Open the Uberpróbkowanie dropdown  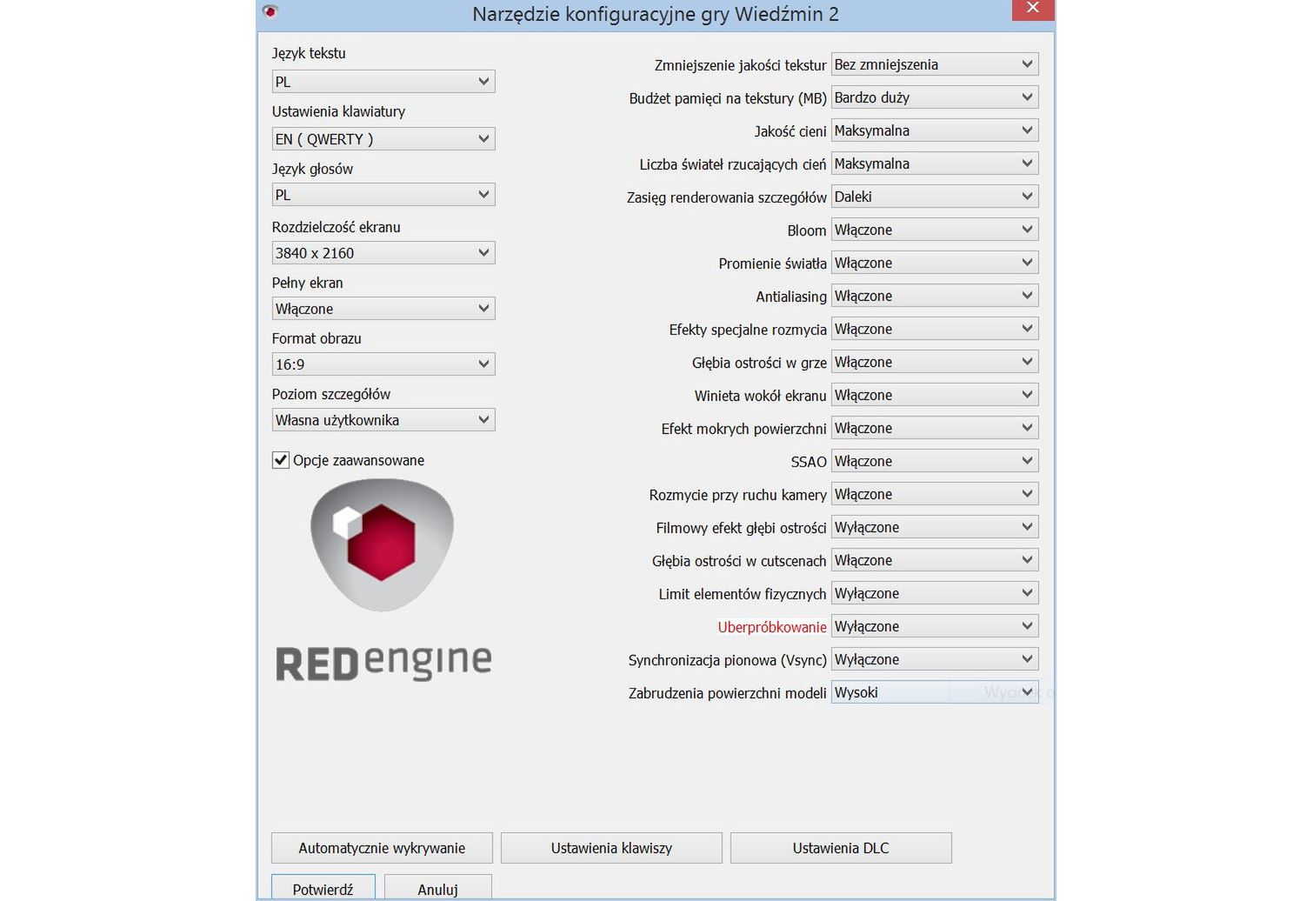point(935,626)
